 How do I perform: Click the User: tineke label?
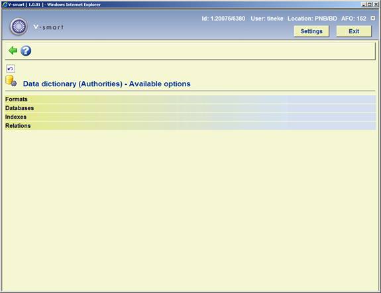(267, 19)
